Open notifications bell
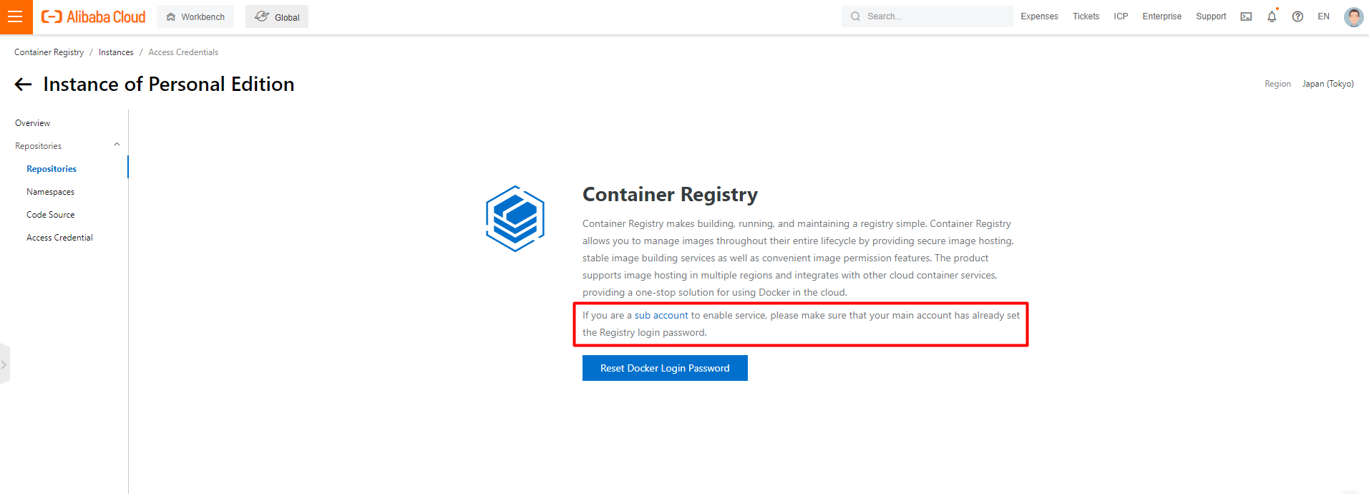 click(1272, 16)
